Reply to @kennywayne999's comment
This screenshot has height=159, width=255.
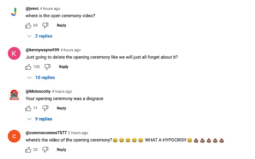63,67
